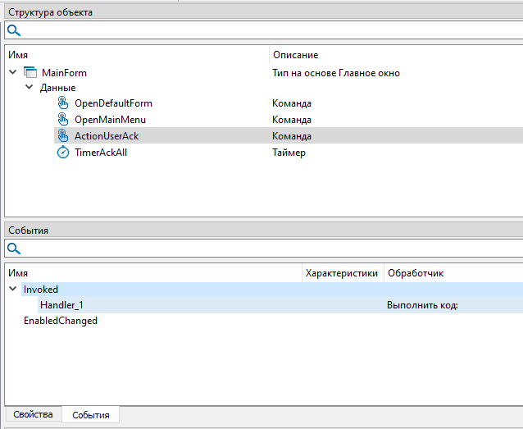
Task: Click the TimerAckAll timer clock icon
Action: tap(63, 153)
